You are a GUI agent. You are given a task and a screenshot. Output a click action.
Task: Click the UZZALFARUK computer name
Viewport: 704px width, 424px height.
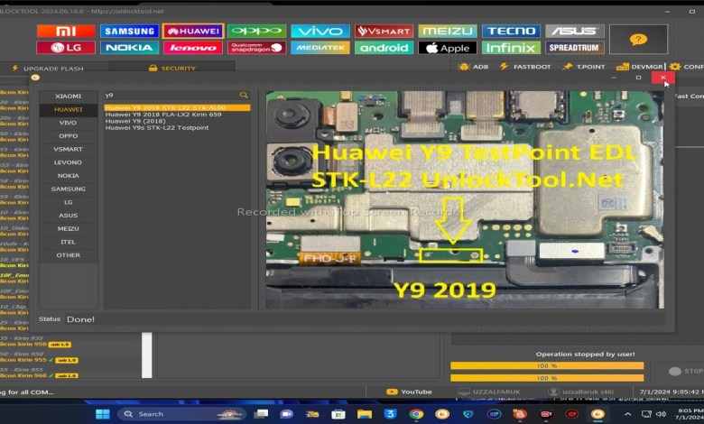click(x=489, y=392)
